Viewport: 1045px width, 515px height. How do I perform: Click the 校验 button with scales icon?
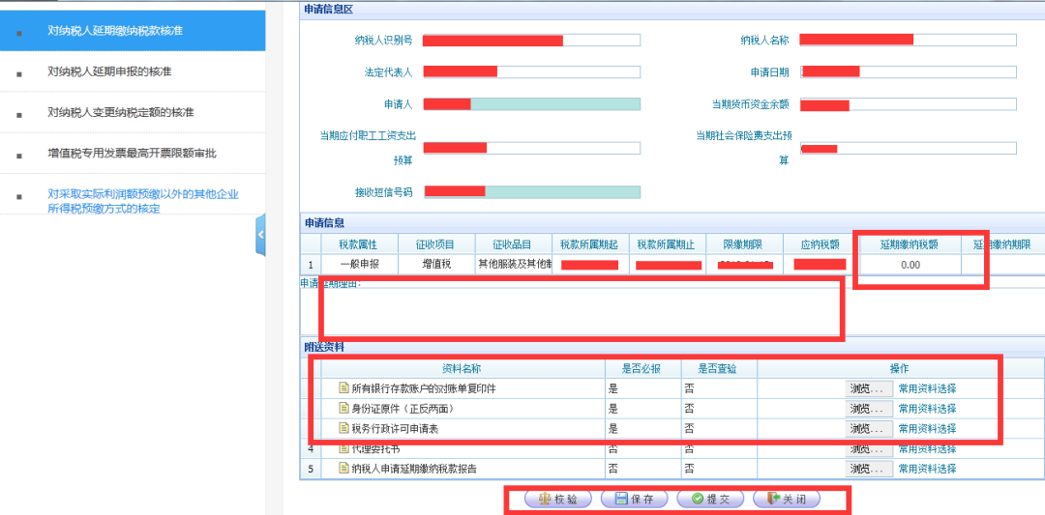[x=558, y=499]
